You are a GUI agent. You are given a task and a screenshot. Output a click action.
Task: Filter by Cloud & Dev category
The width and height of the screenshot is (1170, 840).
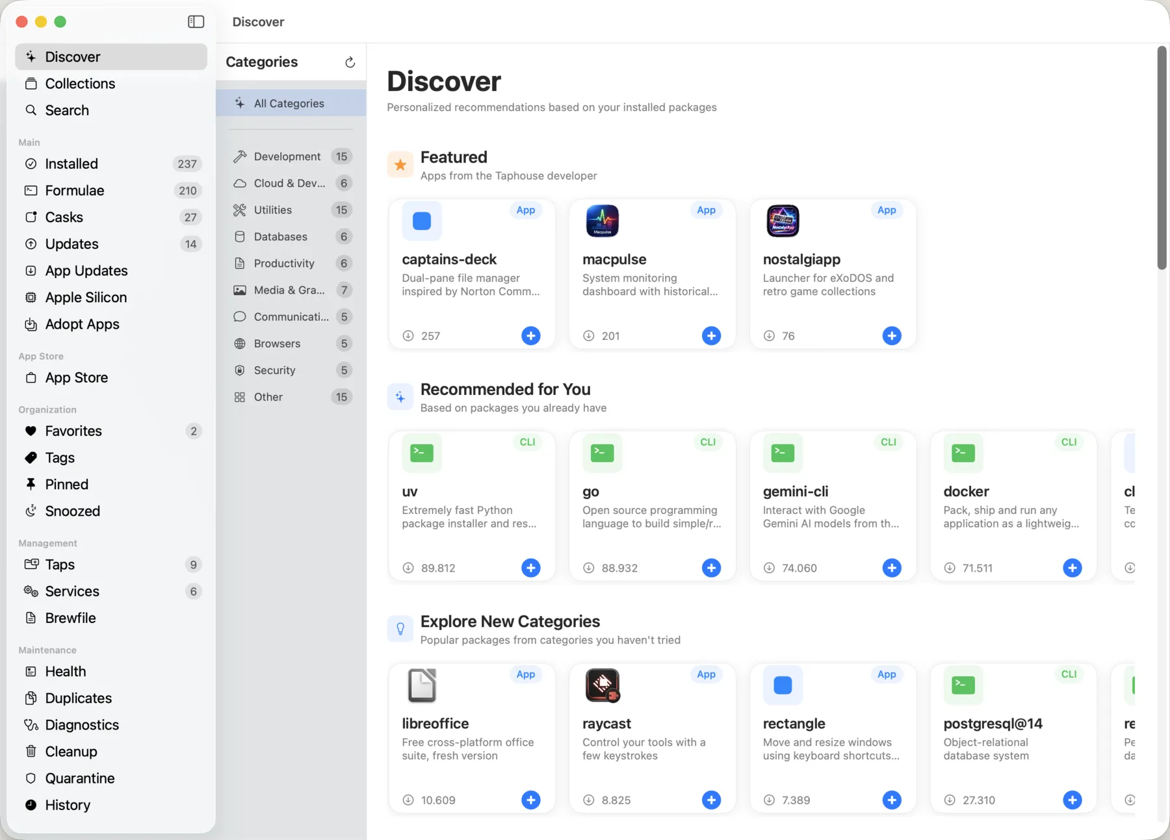click(291, 183)
